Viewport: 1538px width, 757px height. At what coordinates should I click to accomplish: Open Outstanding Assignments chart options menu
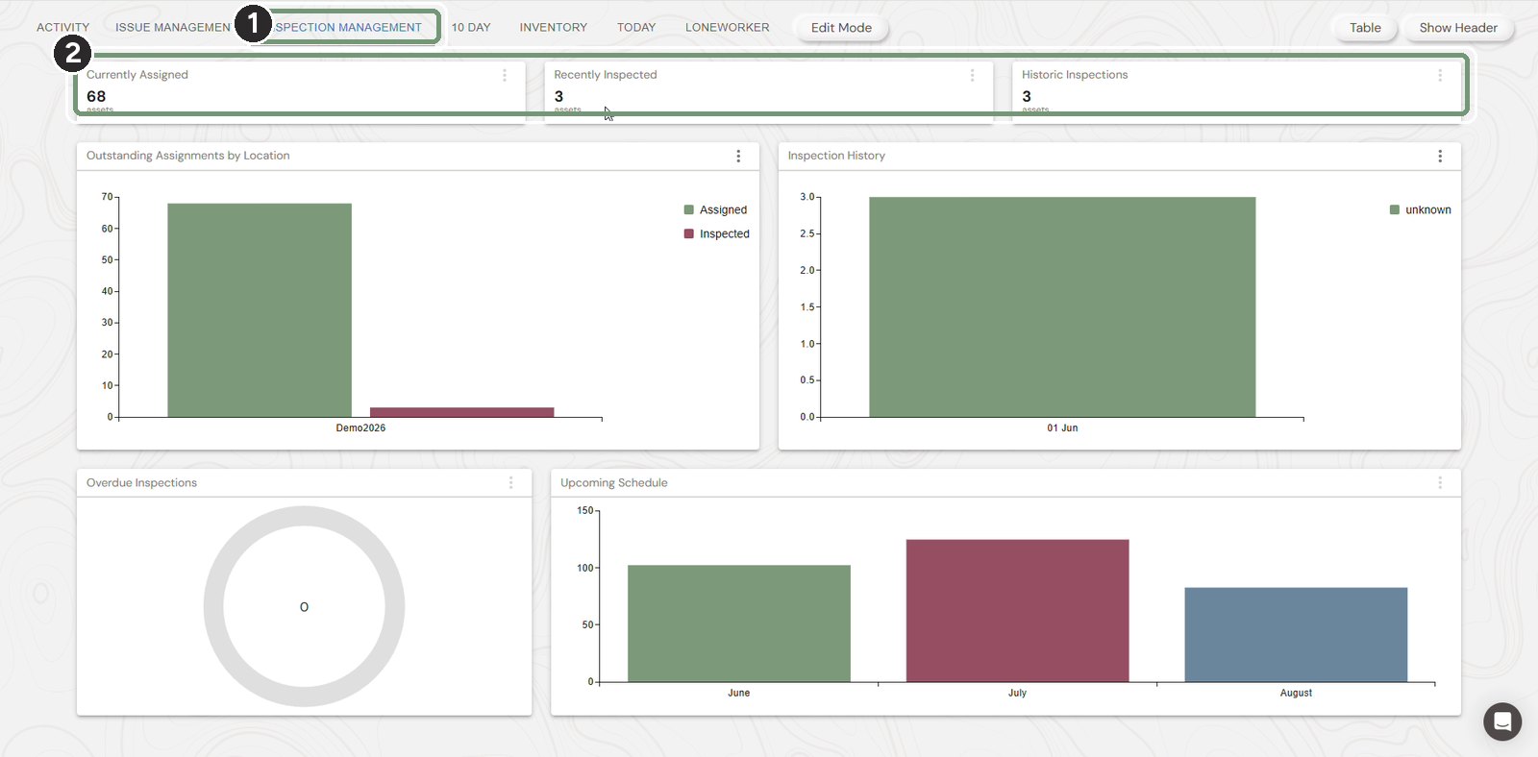(738, 156)
